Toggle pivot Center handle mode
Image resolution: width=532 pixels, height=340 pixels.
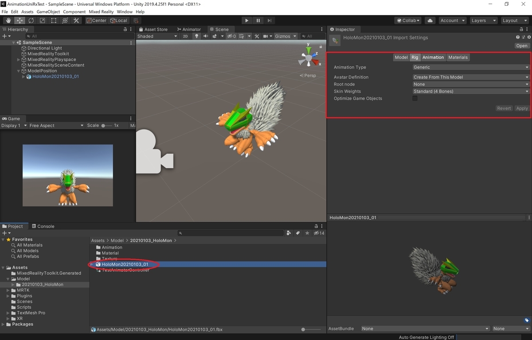pos(96,20)
